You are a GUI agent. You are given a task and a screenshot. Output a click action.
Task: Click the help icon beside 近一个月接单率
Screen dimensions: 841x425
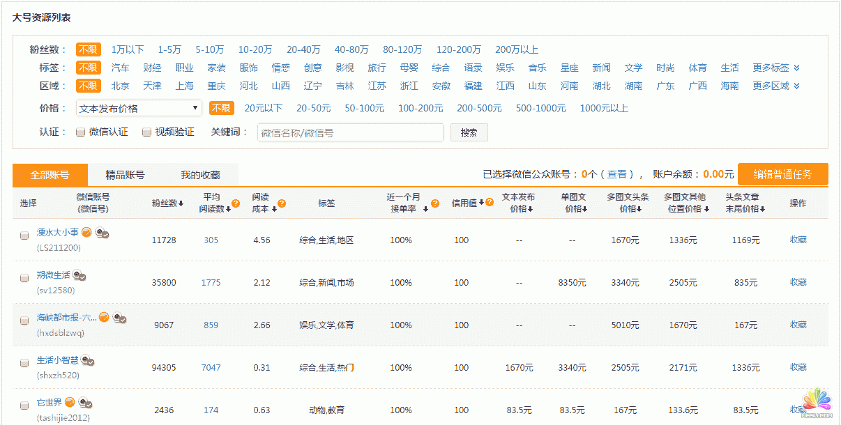pos(435,203)
